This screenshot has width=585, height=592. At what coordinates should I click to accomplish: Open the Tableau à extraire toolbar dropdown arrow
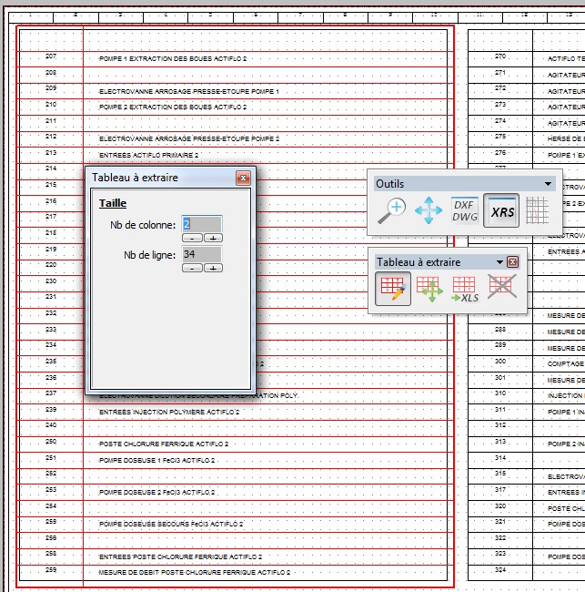499,262
